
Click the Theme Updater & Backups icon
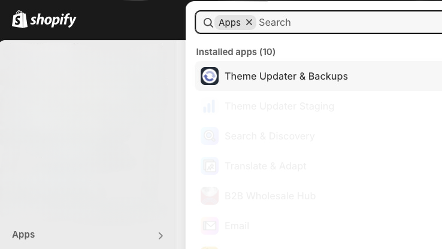[210, 76]
